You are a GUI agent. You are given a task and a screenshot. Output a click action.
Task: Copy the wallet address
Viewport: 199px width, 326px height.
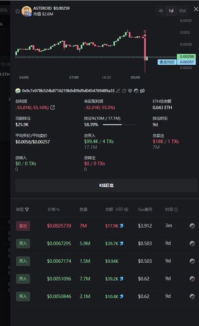(124, 91)
